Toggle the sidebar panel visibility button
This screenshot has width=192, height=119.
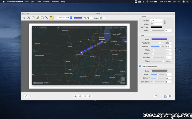[156, 96]
